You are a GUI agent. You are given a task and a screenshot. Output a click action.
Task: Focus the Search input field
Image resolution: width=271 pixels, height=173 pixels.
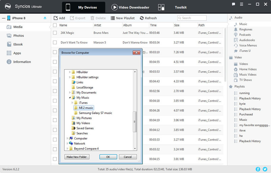[x=192, y=18]
